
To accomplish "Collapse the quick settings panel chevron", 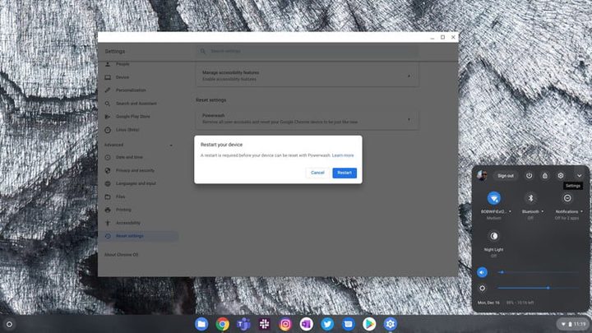I will point(579,176).
